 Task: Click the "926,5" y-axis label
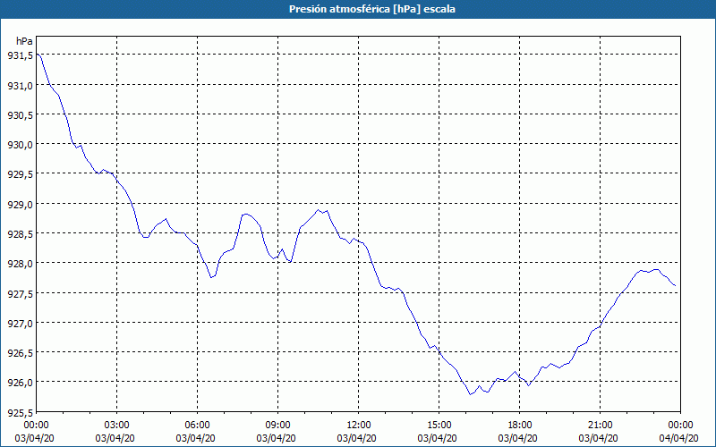tap(20, 352)
